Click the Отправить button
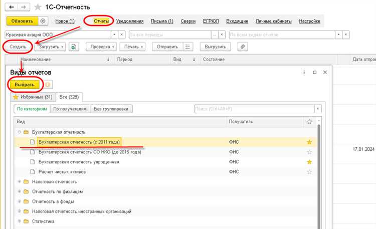Screen dimensions: 376x229 (167, 47)
